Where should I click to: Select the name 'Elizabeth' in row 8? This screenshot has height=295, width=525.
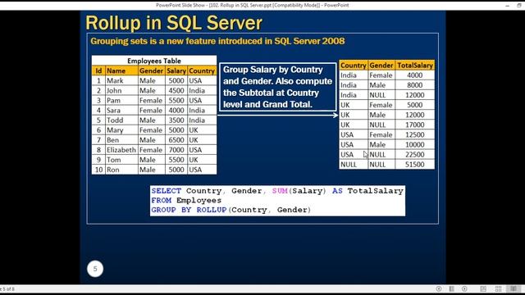pyautogui.click(x=121, y=150)
